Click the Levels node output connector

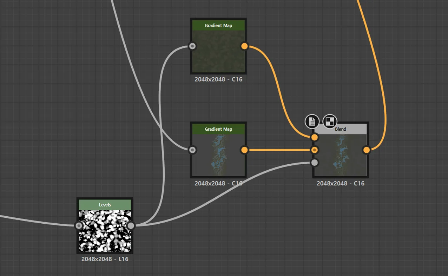point(131,225)
